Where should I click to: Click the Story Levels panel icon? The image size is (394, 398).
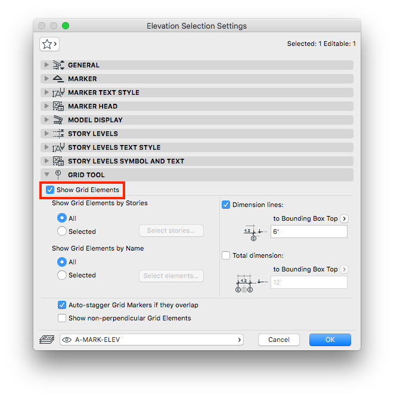(x=58, y=134)
